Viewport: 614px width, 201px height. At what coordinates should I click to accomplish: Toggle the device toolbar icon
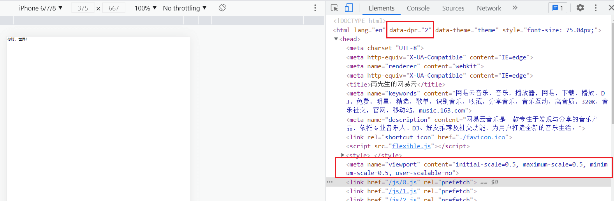[349, 8]
